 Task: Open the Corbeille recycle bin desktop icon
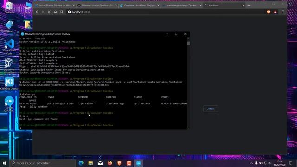tap(9, 7)
